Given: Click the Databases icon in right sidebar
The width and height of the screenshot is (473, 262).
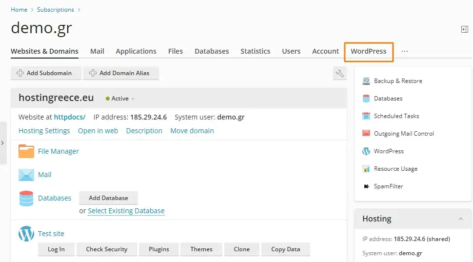Looking at the screenshot, I should coord(366,99).
